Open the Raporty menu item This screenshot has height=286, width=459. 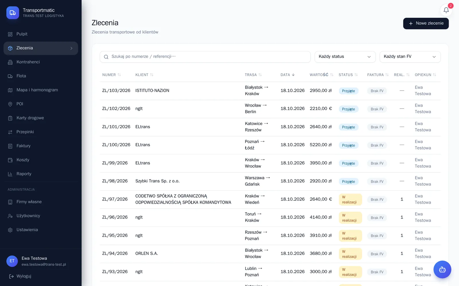[41, 174]
